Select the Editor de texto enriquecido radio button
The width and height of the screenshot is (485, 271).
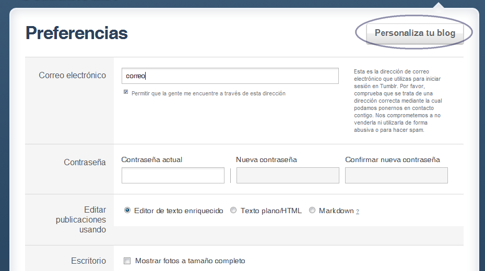(127, 211)
